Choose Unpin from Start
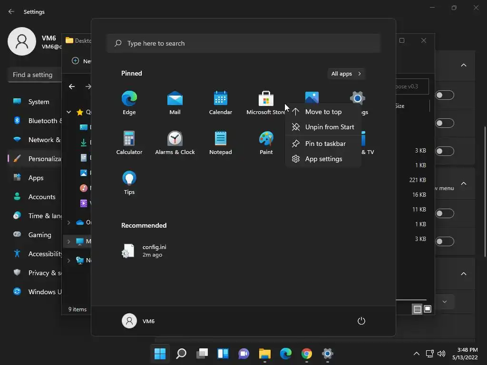The width and height of the screenshot is (487, 365). pyautogui.click(x=323, y=127)
